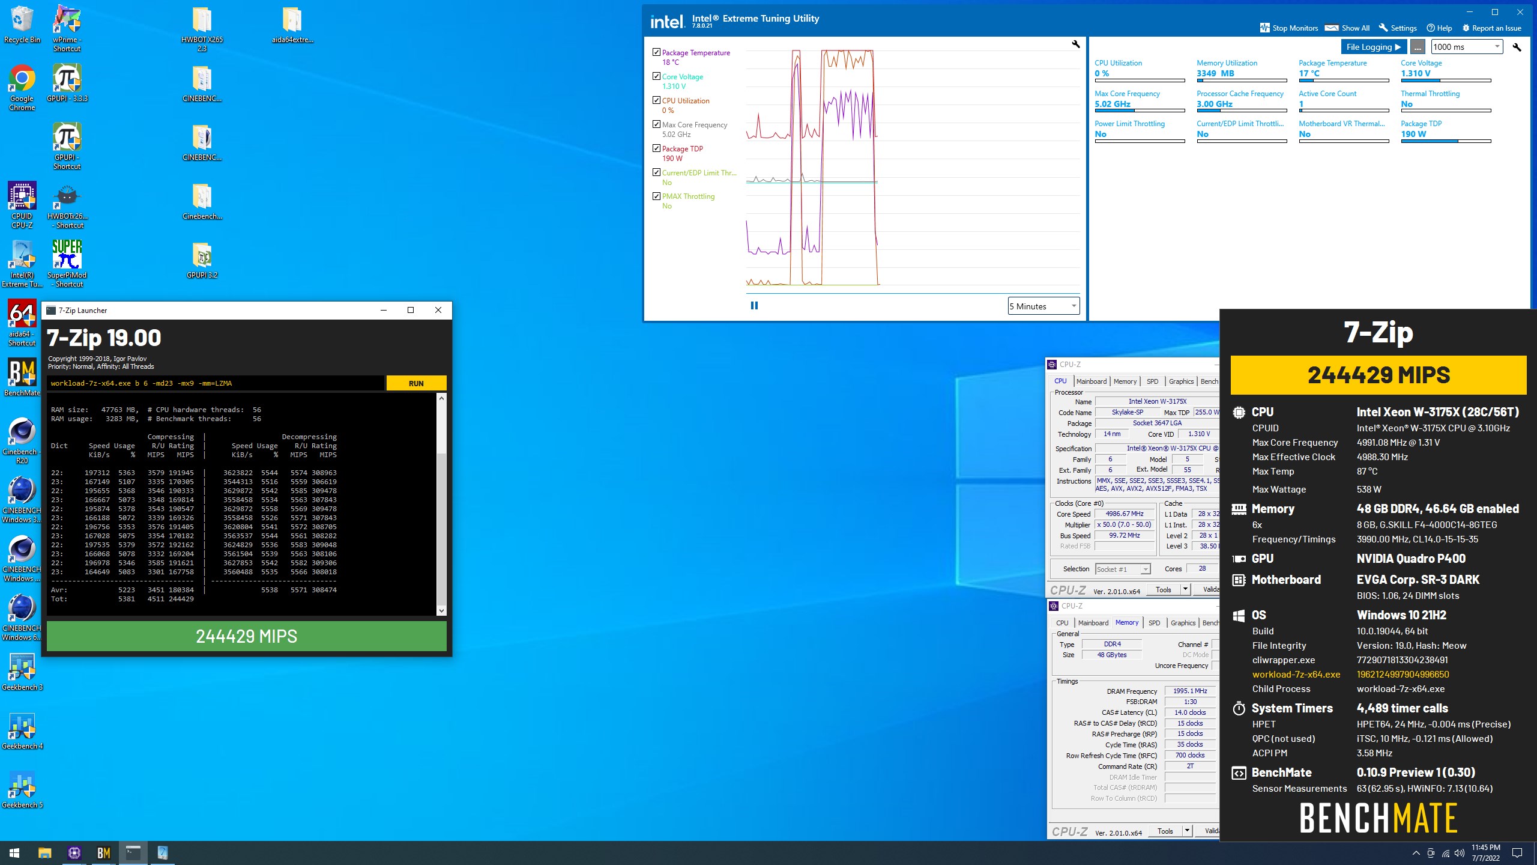The width and height of the screenshot is (1537, 865).
Task: Uncheck Max Core Frequency graph checkbox
Action: [656, 124]
